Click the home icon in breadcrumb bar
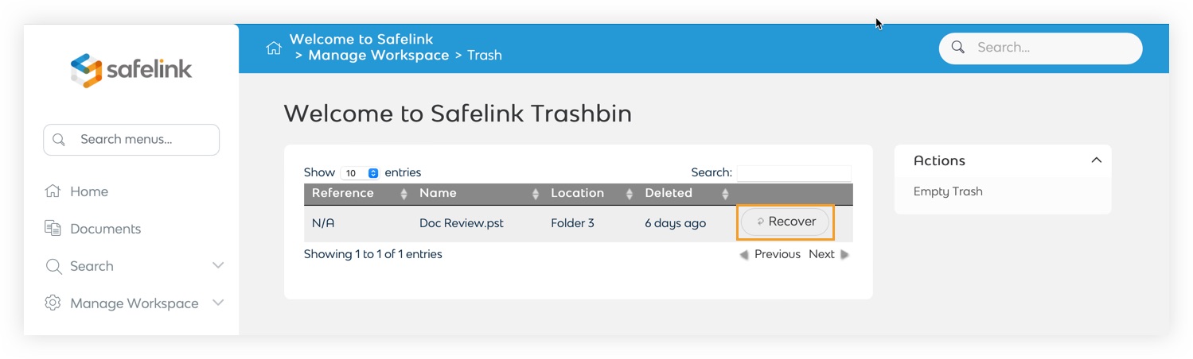This screenshot has height=359, width=1193. pos(274,48)
